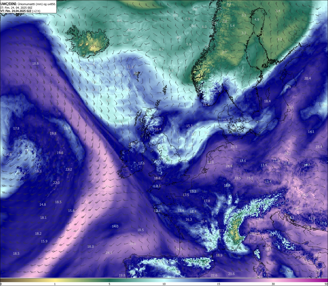Select the 15.4 value south of Norway
328x286 pixels.
206,105
